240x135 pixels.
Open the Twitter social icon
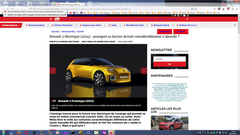(175, 16)
